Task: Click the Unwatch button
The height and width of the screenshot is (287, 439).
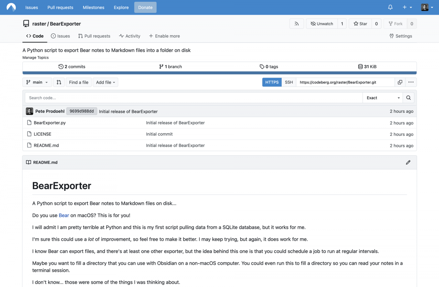Action: click(322, 24)
